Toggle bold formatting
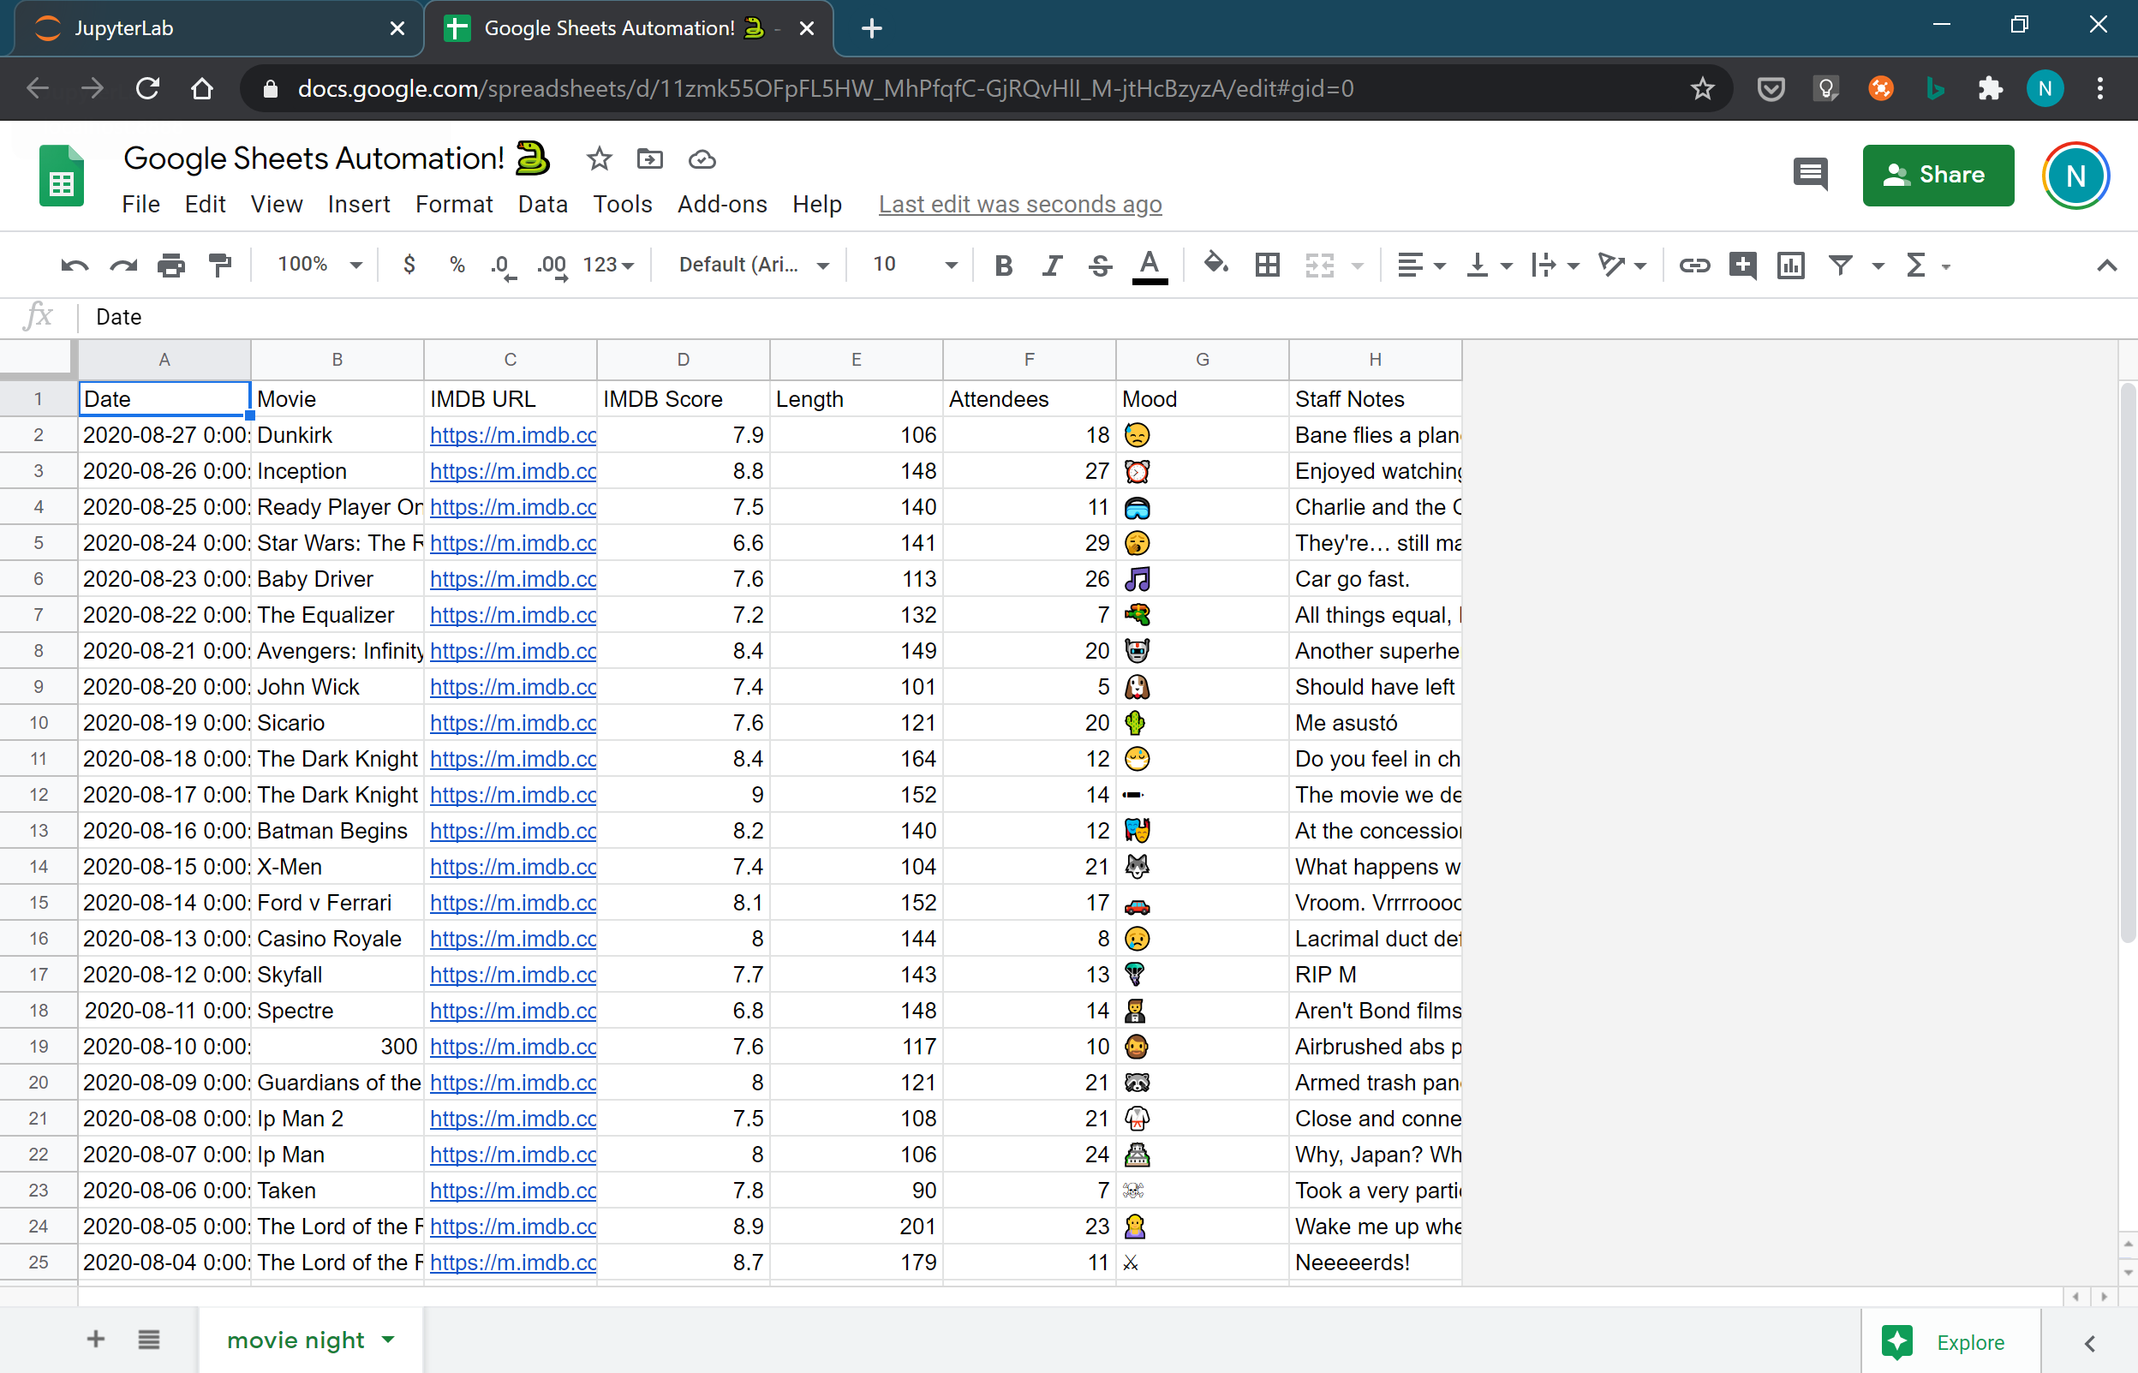Image resolution: width=2138 pixels, height=1373 pixels. coord(1003,265)
